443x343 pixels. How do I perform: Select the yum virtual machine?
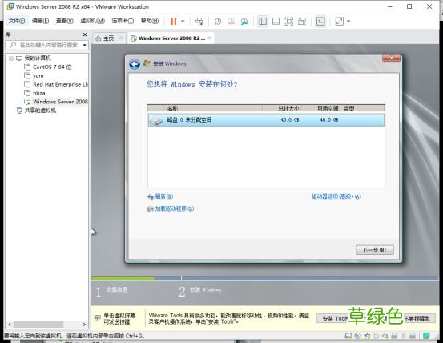point(38,75)
